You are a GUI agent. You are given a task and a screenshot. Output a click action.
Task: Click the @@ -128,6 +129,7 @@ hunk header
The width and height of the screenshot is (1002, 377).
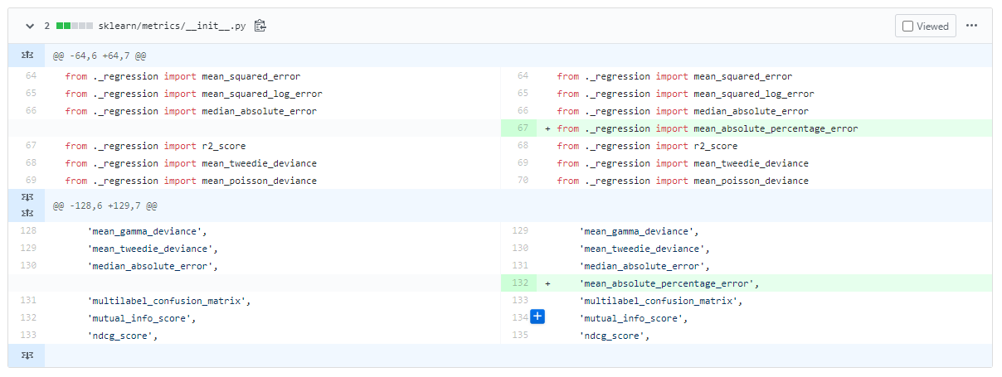tap(105, 205)
